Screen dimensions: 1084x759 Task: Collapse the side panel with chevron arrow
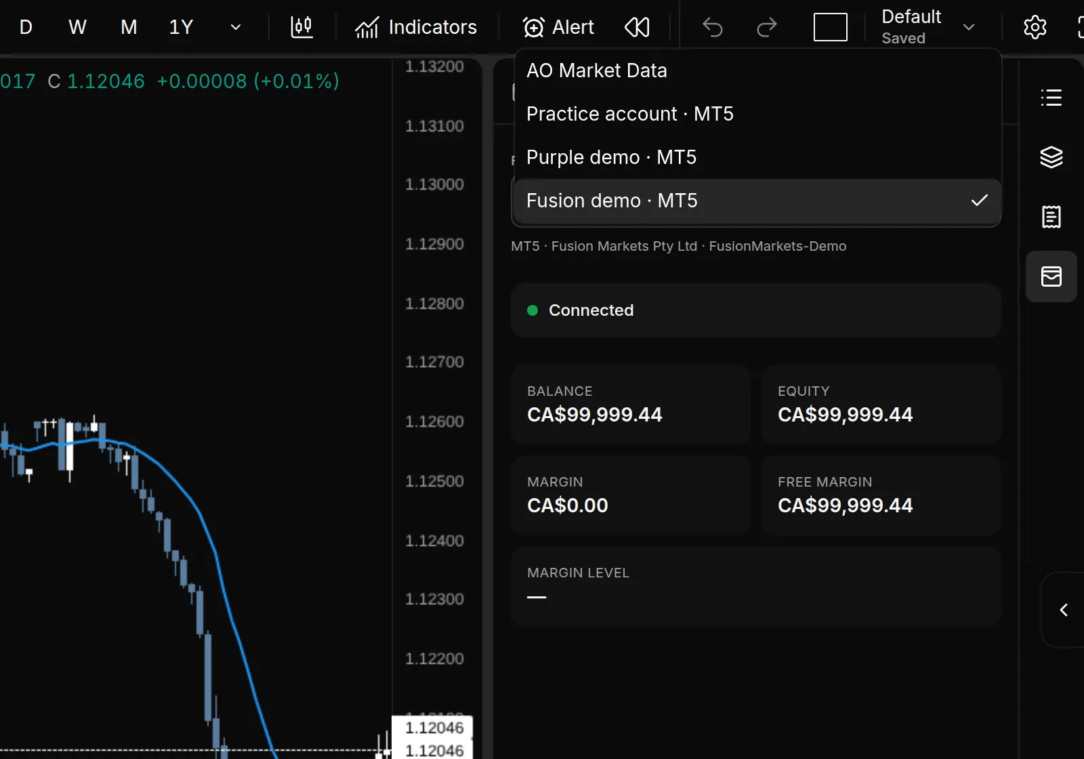pos(1064,610)
